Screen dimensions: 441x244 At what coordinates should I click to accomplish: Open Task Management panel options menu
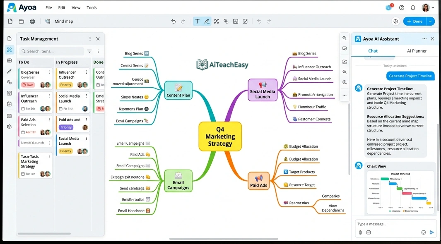pos(90,39)
